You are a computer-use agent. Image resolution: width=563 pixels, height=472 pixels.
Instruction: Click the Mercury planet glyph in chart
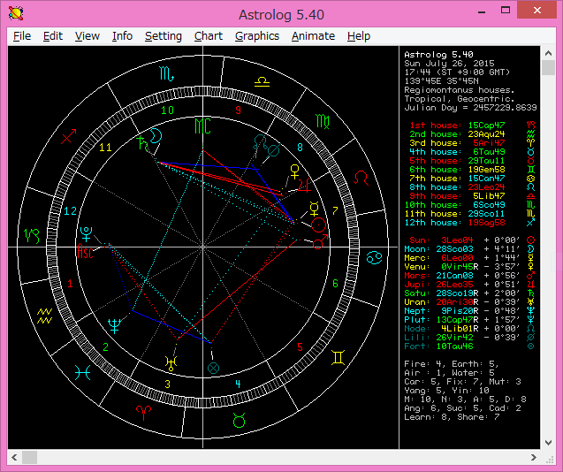314,209
